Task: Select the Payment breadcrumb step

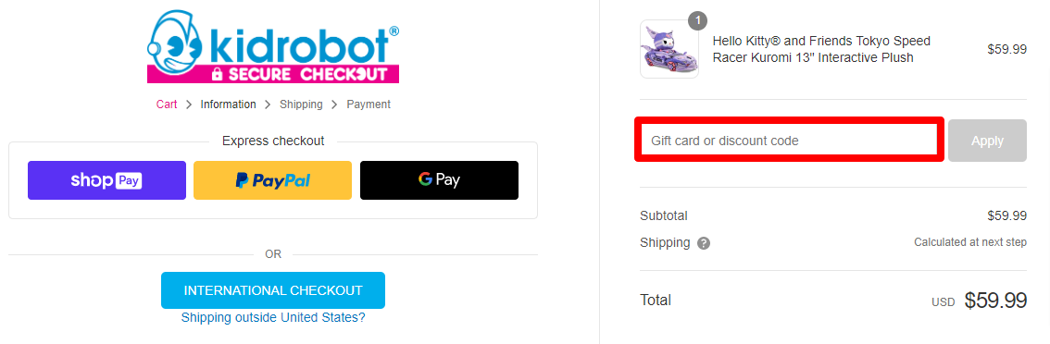Action: point(369,104)
